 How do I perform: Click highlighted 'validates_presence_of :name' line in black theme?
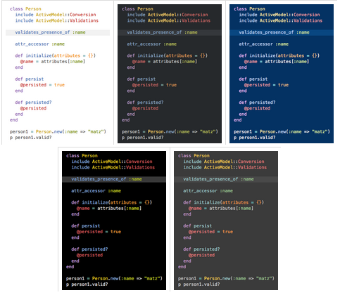tap(114, 179)
